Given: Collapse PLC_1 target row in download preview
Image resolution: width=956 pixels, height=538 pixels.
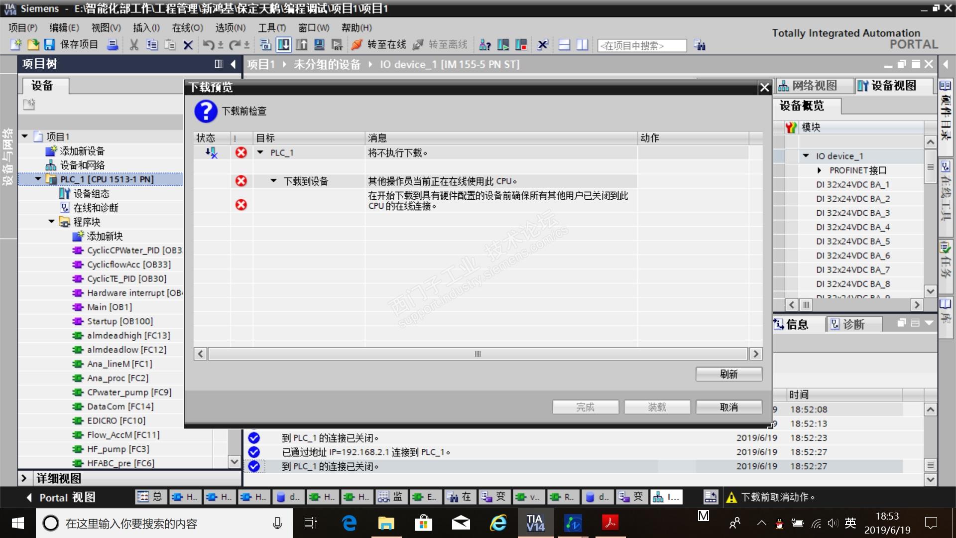Looking at the screenshot, I should point(260,152).
